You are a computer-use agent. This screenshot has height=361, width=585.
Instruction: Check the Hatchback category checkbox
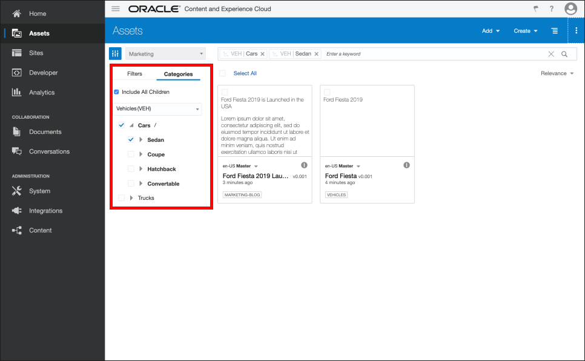[131, 169]
